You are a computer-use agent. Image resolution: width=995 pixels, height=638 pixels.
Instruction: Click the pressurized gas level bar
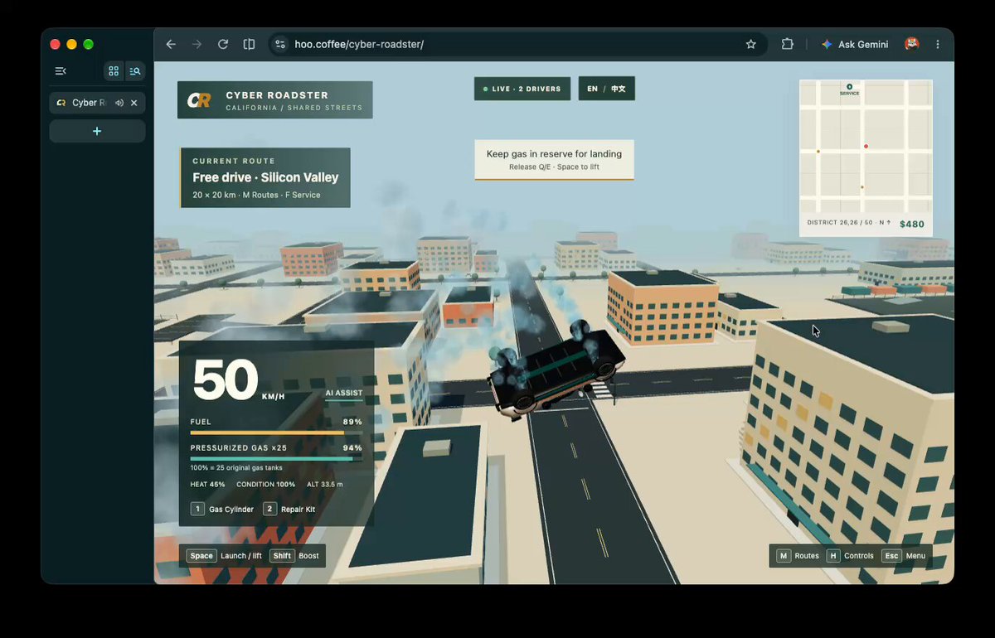coord(276,458)
